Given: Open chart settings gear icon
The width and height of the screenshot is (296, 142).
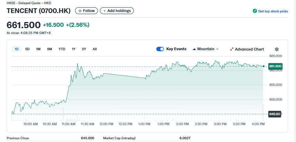Looking at the screenshot, I should point(277,49).
